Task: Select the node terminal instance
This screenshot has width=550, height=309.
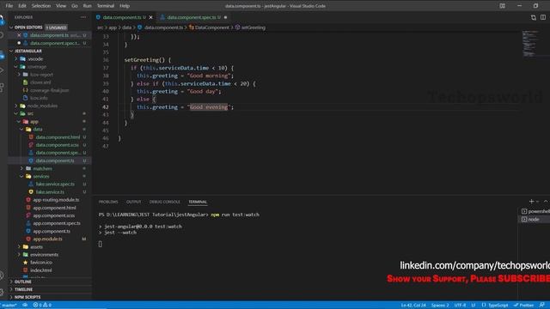Action: click(534, 220)
